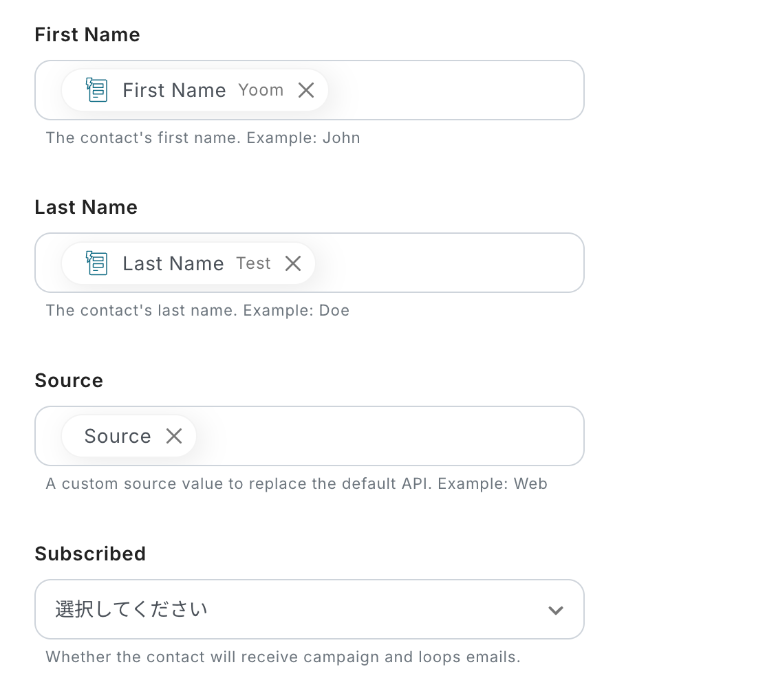Delete the Source chip using its X

[174, 436]
